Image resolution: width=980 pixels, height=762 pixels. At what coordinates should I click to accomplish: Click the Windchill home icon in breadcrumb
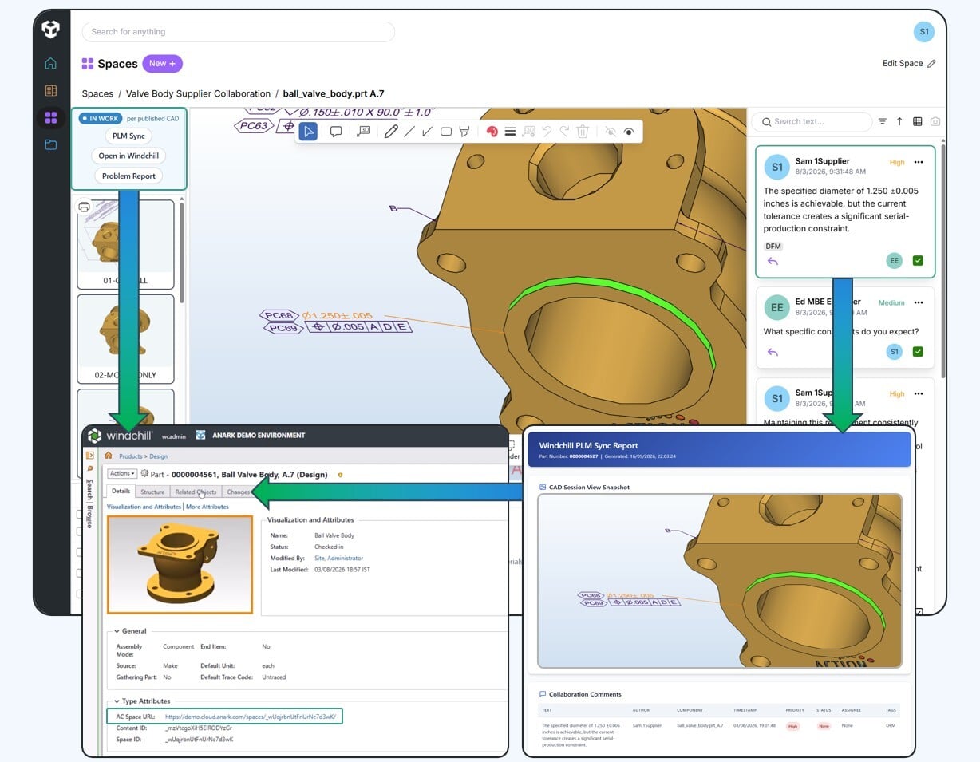(x=109, y=456)
